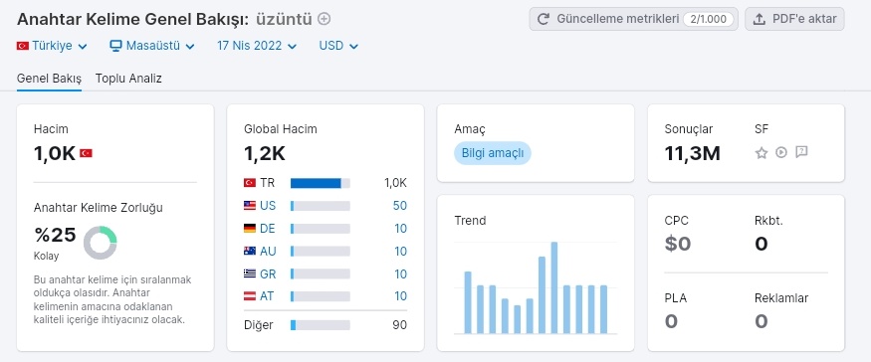Open the Masaüstü device dropdown

click(x=152, y=46)
